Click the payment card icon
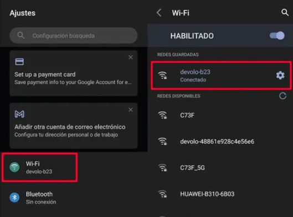The image size is (293, 217). coord(19,61)
